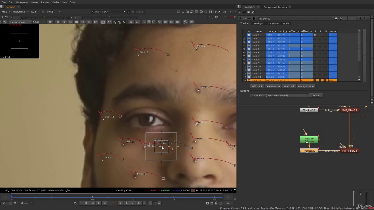Toggle the enable checkbox for track 1

pyautogui.click(x=249, y=35)
